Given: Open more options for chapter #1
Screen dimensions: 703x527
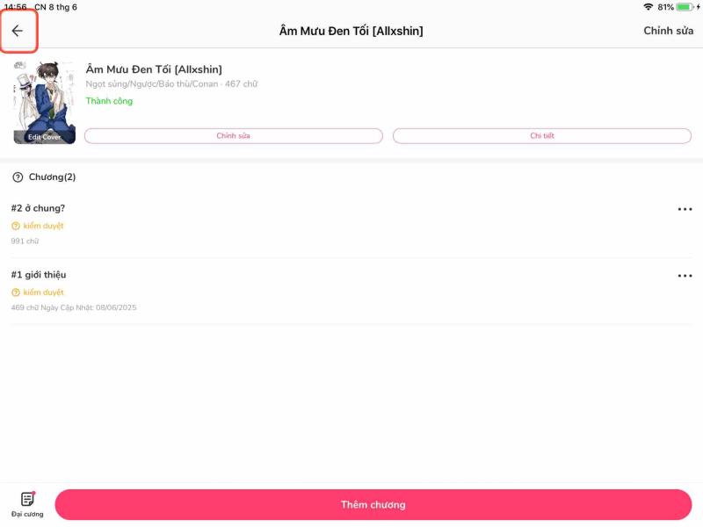Looking at the screenshot, I should click(x=685, y=276).
